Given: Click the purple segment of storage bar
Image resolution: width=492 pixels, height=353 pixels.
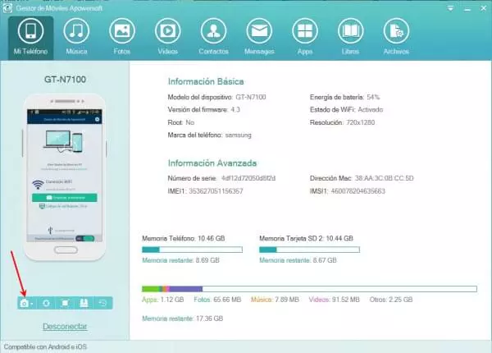Looking at the screenshot, I should click(186, 289).
